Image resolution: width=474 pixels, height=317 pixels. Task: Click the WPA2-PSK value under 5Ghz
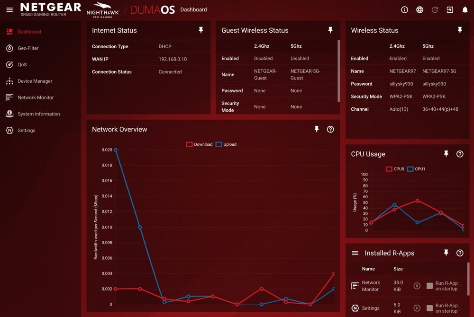point(434,97)
